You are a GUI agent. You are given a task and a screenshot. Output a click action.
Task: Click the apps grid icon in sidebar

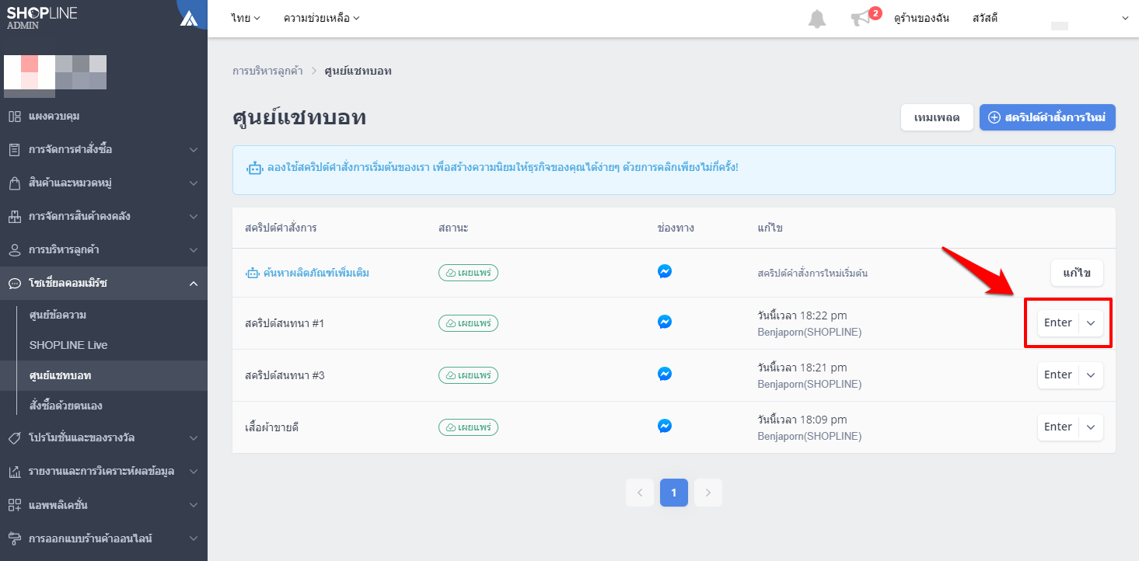14,505
